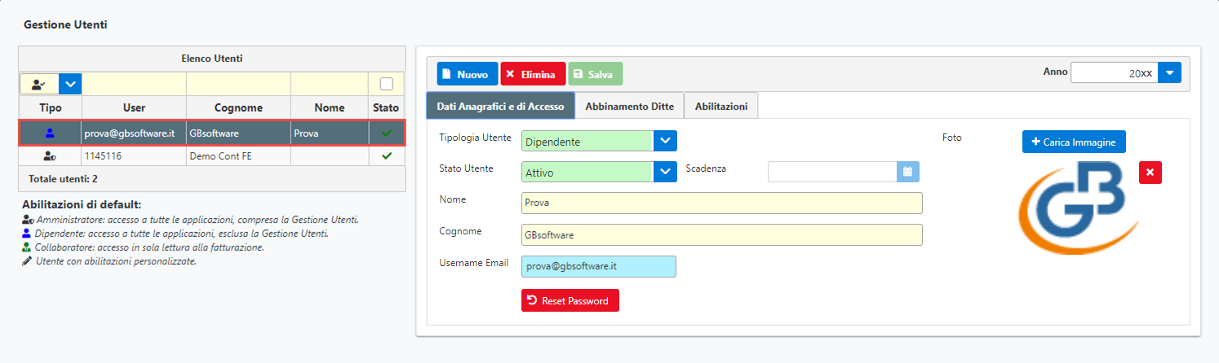The image size is (1219, 363).
Task: Expand the Tipo filter dropdown arrow
Action: 70,83
